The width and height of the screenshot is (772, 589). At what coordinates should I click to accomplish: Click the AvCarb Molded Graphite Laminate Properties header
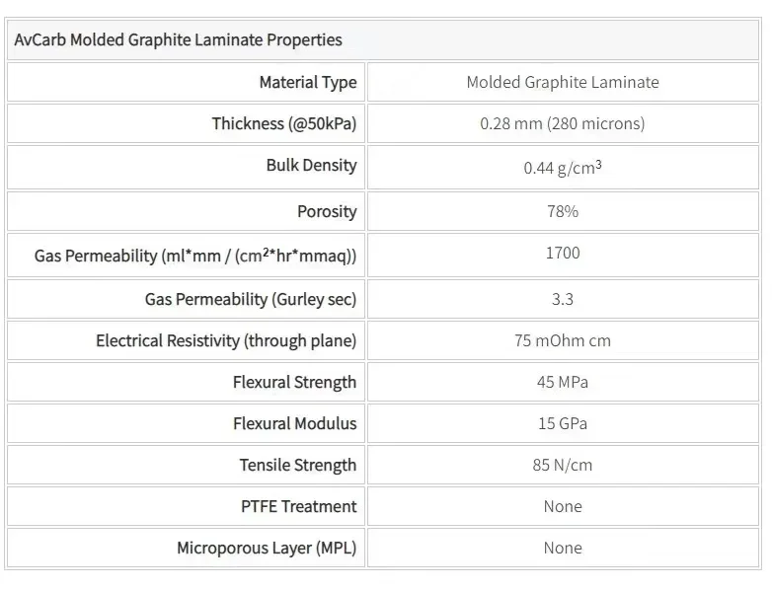coord(179,40)
